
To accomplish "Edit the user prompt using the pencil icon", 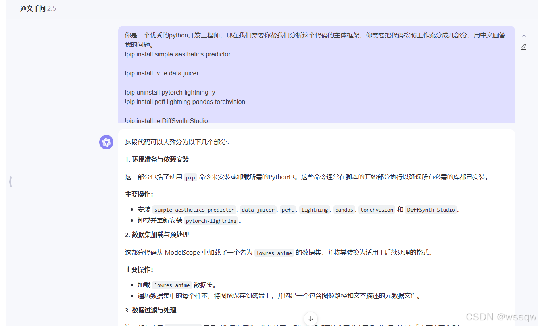I will 524,47.
